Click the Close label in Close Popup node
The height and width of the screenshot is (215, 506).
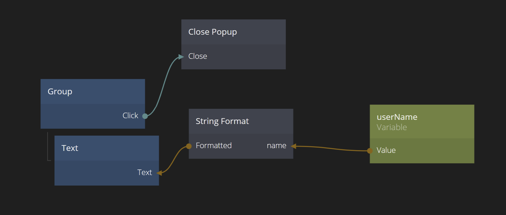[198, 56]
